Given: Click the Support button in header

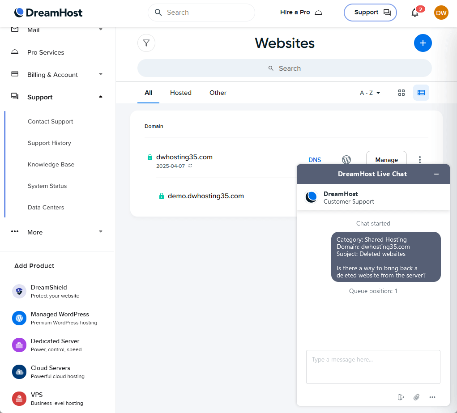Looking at the screenshot, I should tap(370, 13).
